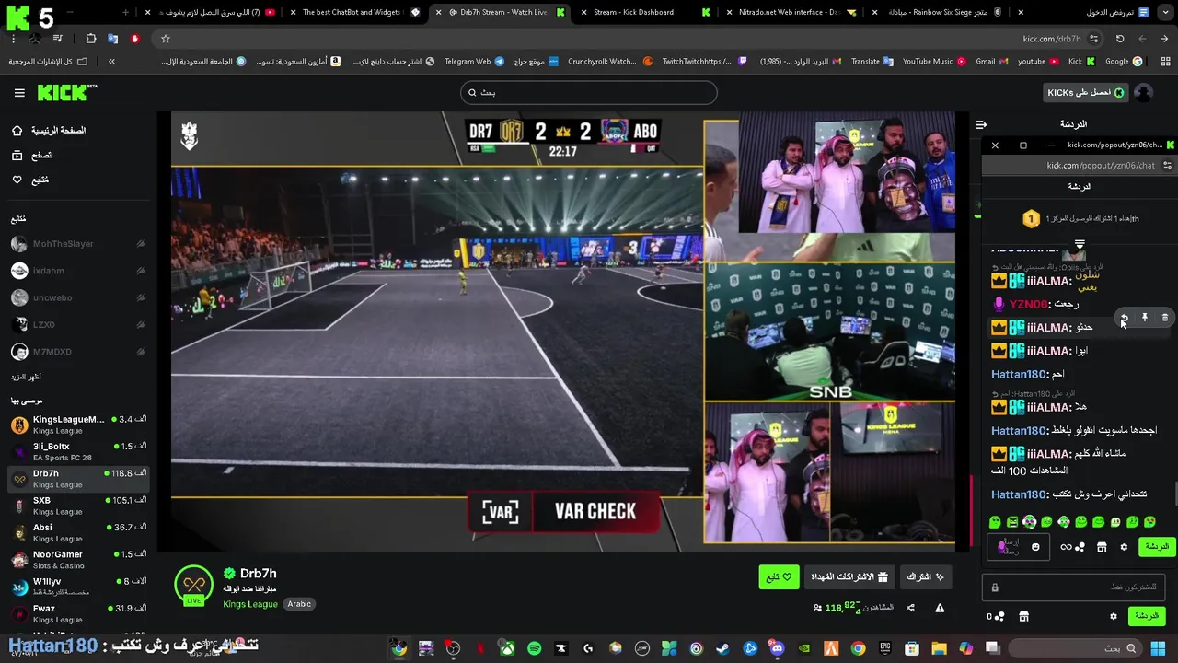The width and height of the screenshot is (1178, 663).
Task: Open NoorGamer recommended channel
Action: (x=78, y=559)
